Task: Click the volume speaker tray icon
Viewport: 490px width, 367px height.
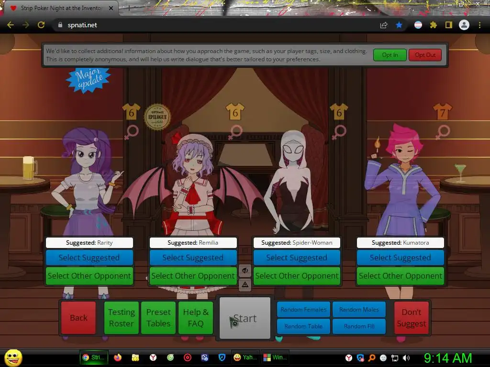Action: point(406,358)
